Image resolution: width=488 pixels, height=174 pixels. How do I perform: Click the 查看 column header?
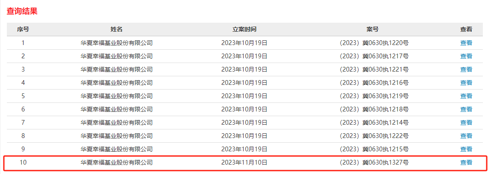tap(466, 30)
